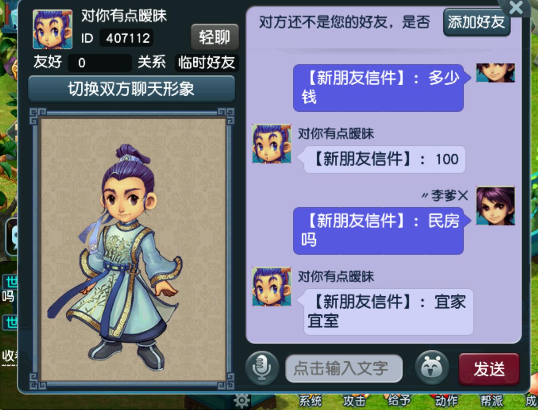Click the 轻聊 light chat button
This screenshot has width=538, height=410.
pyautogui.click(x=214, y=37)
